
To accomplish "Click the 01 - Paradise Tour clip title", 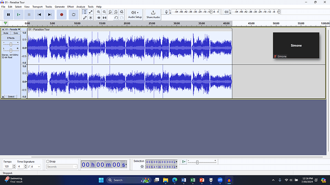I will coord(39,30).
